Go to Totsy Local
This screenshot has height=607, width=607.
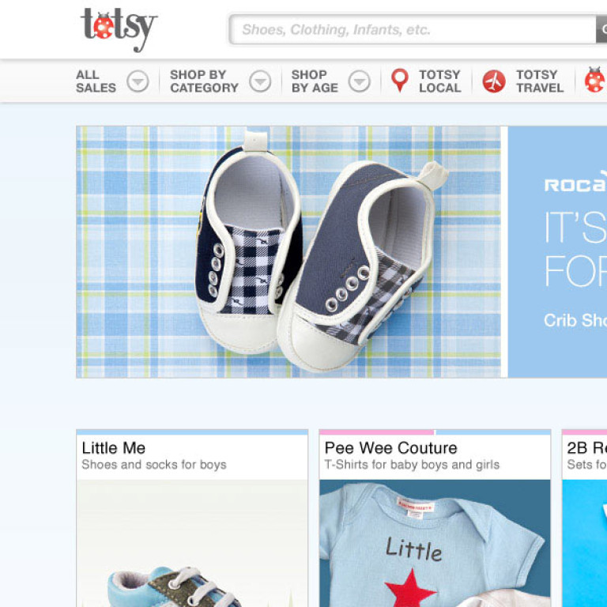(x=439, y=81)
